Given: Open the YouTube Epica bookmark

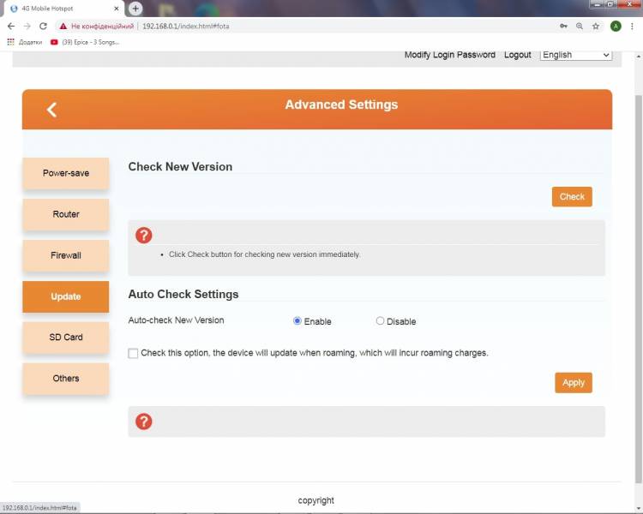Looking at the screenshot, I should (x=85, y=42).
